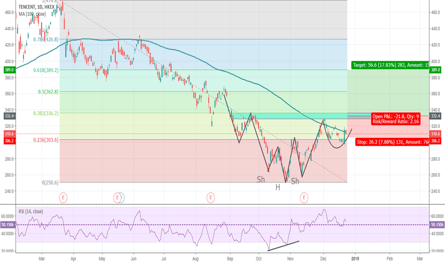Screen dimensions: 445x263
Task: Select the MA (100, close) indicator label
Action: point(32,14)
